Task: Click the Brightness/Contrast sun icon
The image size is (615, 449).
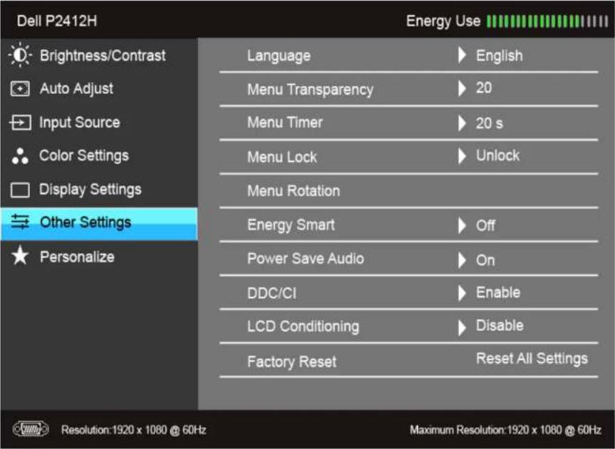Action: point(20,55)
